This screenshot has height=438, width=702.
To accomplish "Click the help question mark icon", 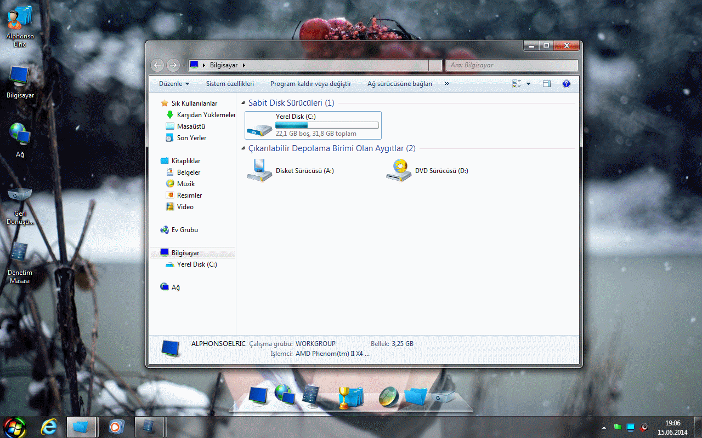I will tap(567, 84).
